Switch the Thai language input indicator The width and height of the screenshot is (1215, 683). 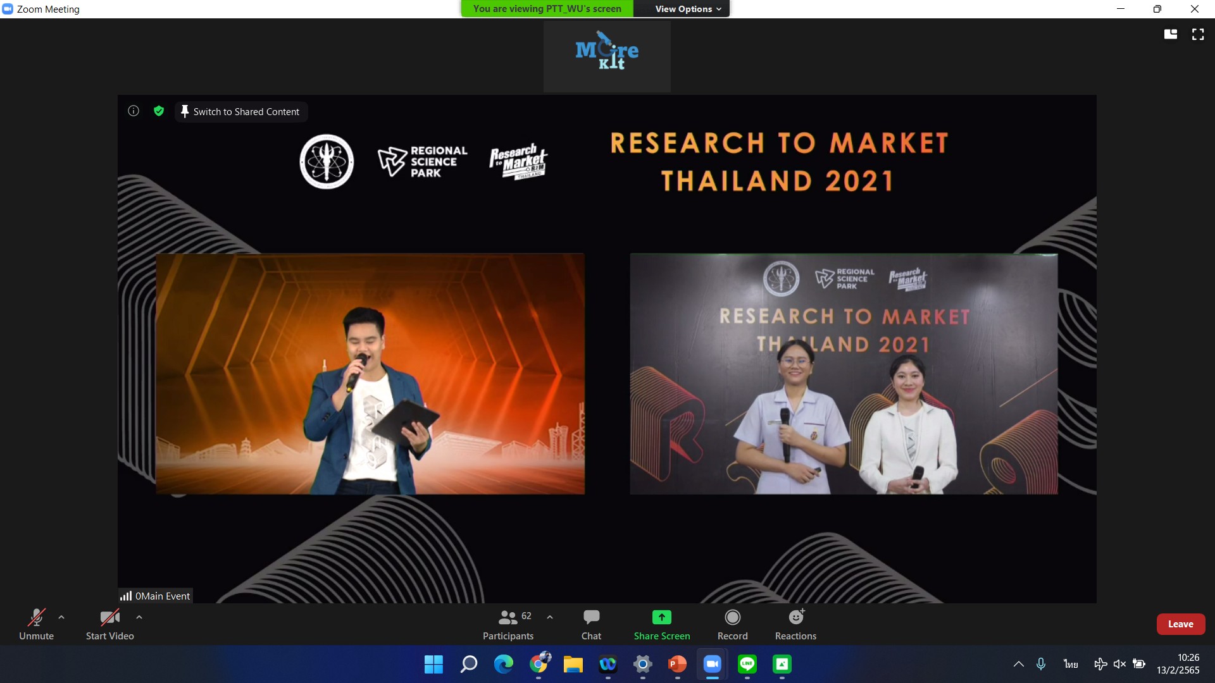point(1071,664)
